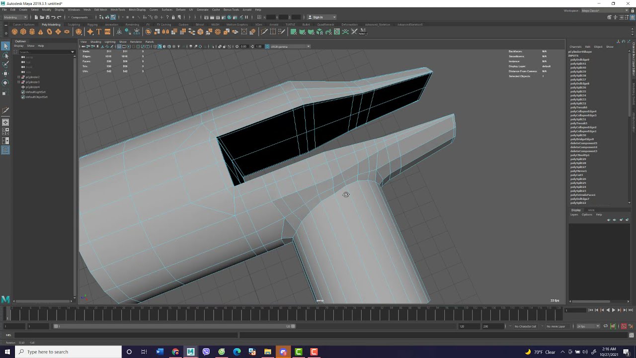Image resolution: width=636 pixels, height=358 pixels.
Task: Activate the Rotate tool in toolbox
Action: [x=5, y=83]
